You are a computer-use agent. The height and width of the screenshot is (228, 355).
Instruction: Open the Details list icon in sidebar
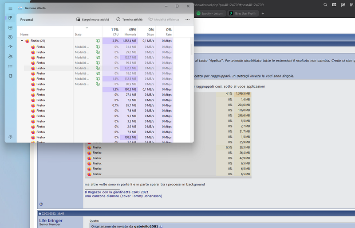(x=10, y=66)
